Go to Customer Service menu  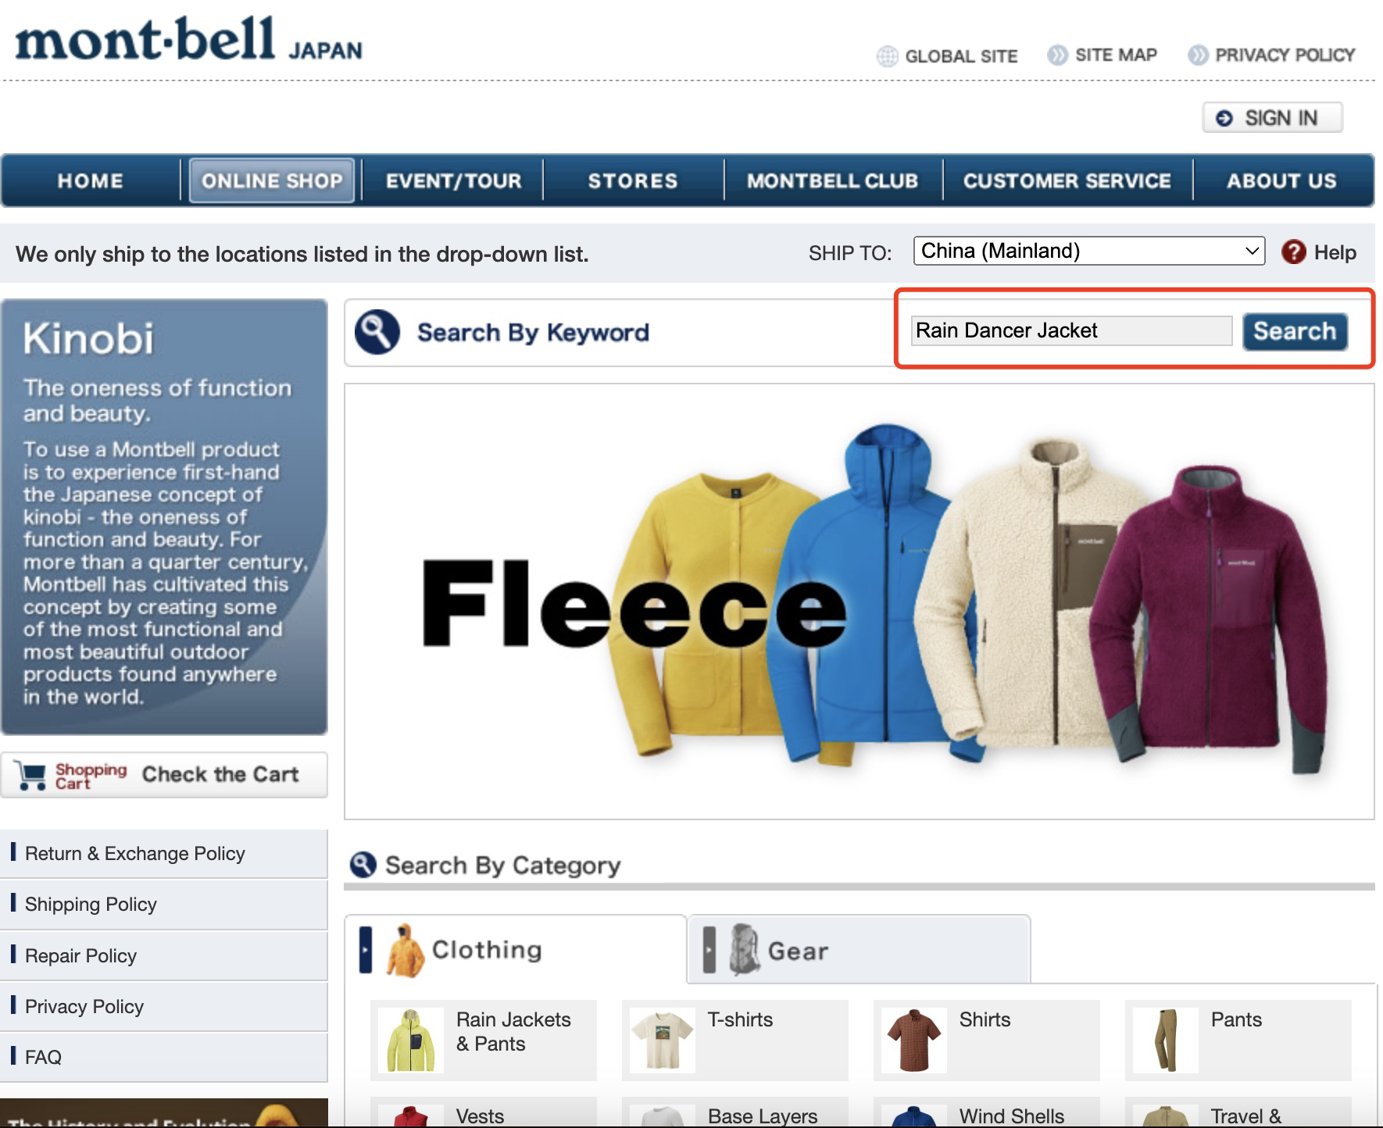coord(1067,180)
